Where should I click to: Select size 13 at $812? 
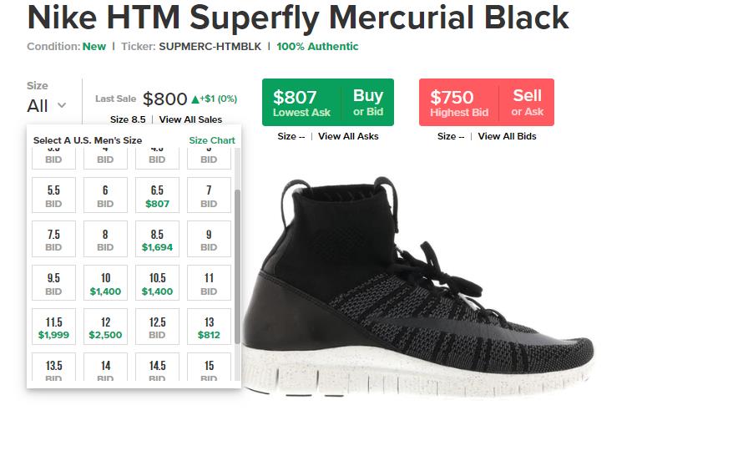pos(209,328)
